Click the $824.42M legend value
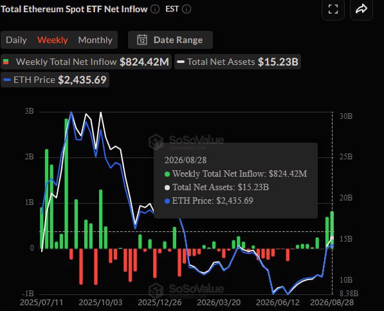 pyautogui.click(x=144, y=62)
